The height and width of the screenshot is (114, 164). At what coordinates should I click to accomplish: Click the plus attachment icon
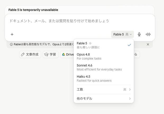click(x=12, y=34)
